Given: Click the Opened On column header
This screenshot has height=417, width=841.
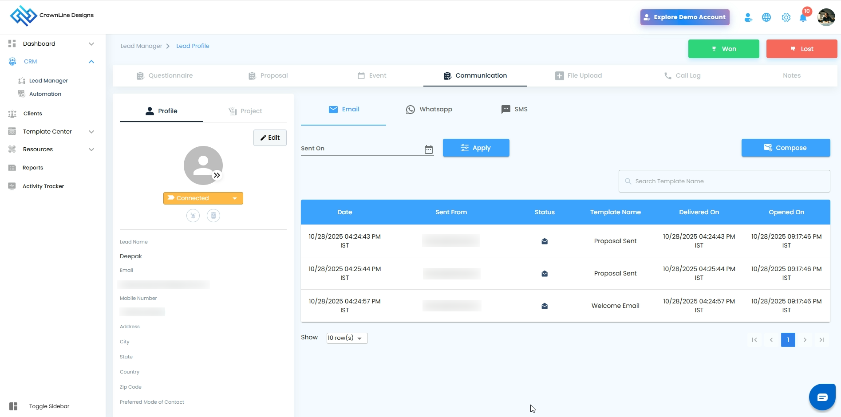Looking at the screenshot, I should (786, 212).
